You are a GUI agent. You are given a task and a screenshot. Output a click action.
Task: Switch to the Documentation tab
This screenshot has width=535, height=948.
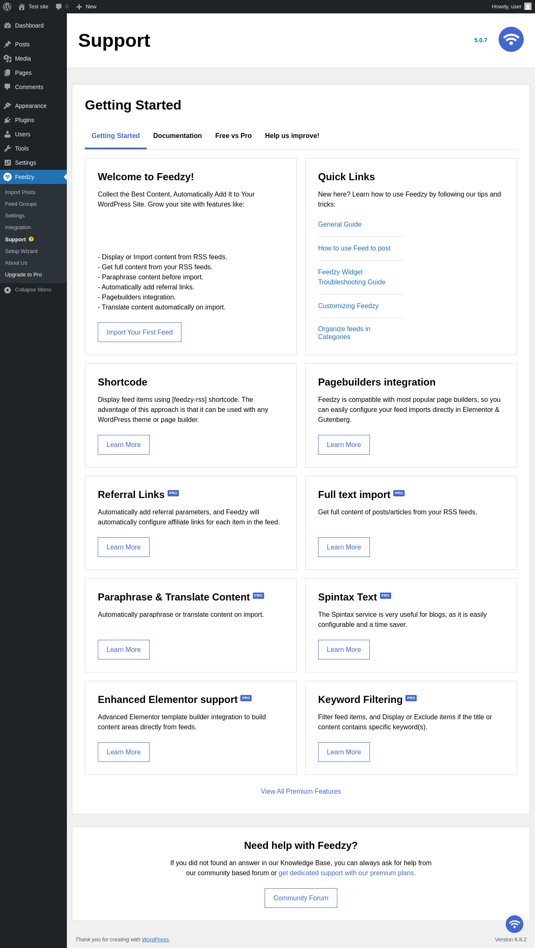coord(177,136)
